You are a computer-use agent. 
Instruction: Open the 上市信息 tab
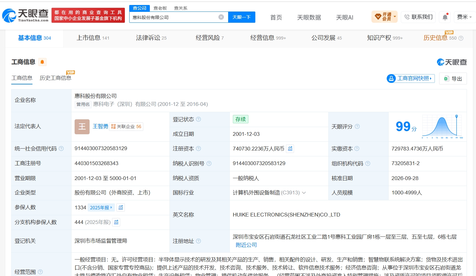click(93, 38)
